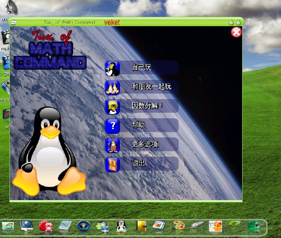Open the green question mark dock icon

pos(235,226)
